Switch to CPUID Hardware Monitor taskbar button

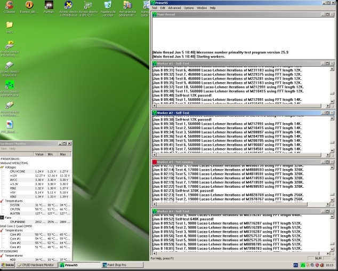[37, 265]
